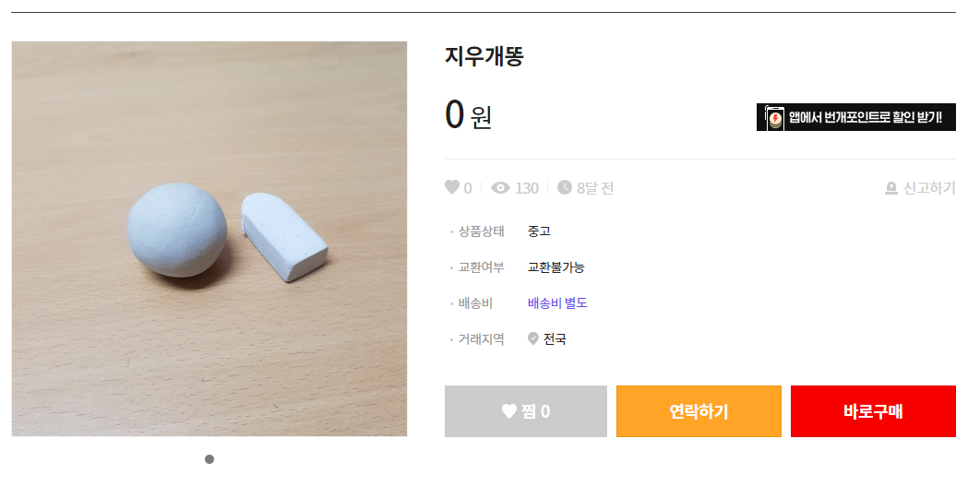Click the 8달 전 posted time text
Screen dimensions: 968x486
pos(595,188)
